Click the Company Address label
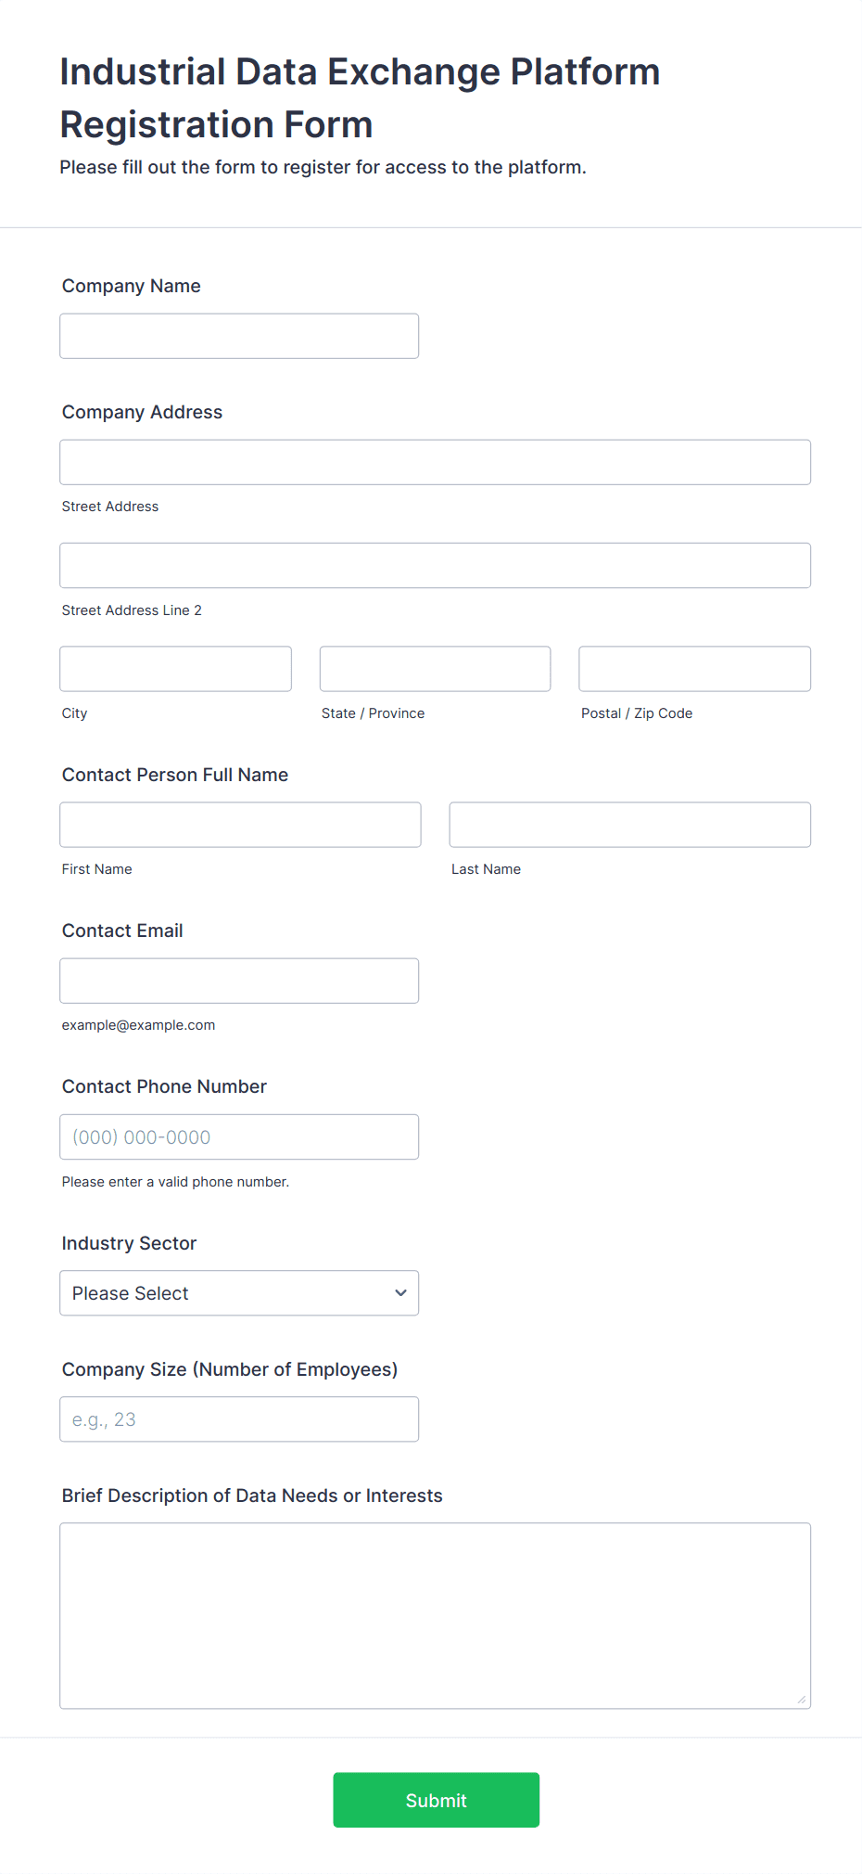 [x=142, y=412]
